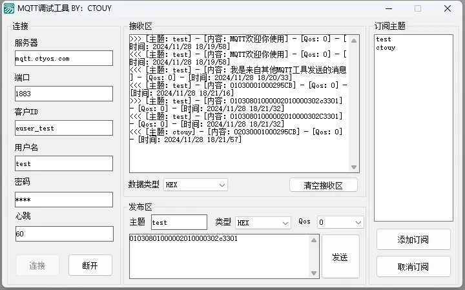Screen dimensions: 465x290
Task: Minimize the MQTT tool window
Action: pyautogui.click(x=389, y=8)
